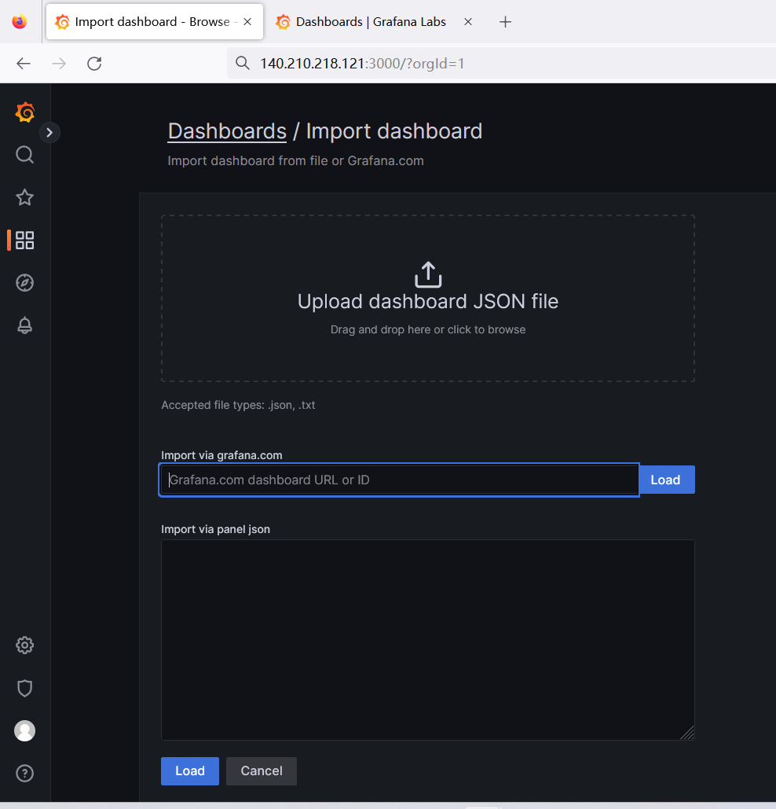
Task: Open Configuration gear icon in sidebar
Action: tap(24, 645)
